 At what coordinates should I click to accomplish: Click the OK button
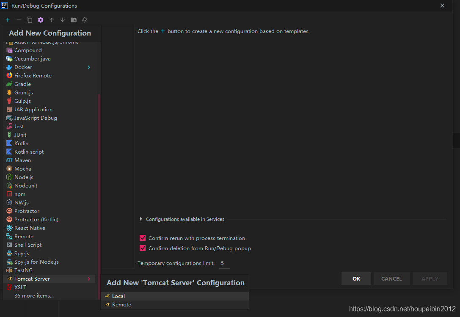point(356,278)
